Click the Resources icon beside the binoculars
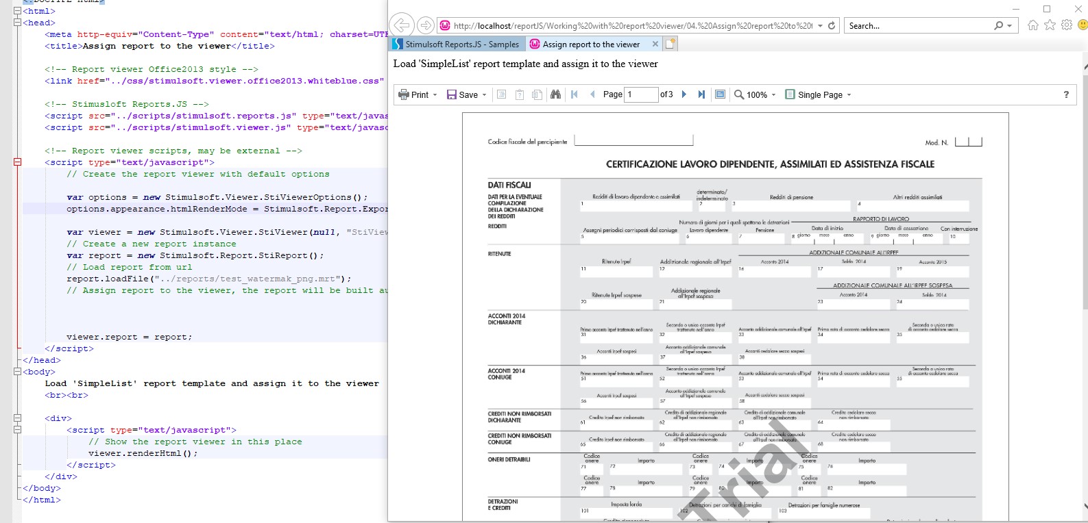 pos(537,94)
